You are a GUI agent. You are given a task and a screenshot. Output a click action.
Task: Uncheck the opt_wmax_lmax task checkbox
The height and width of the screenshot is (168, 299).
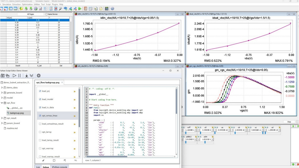click(x=40, y=116)
